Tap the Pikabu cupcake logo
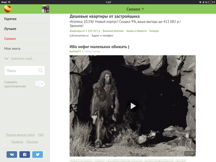 pos(8,9)
